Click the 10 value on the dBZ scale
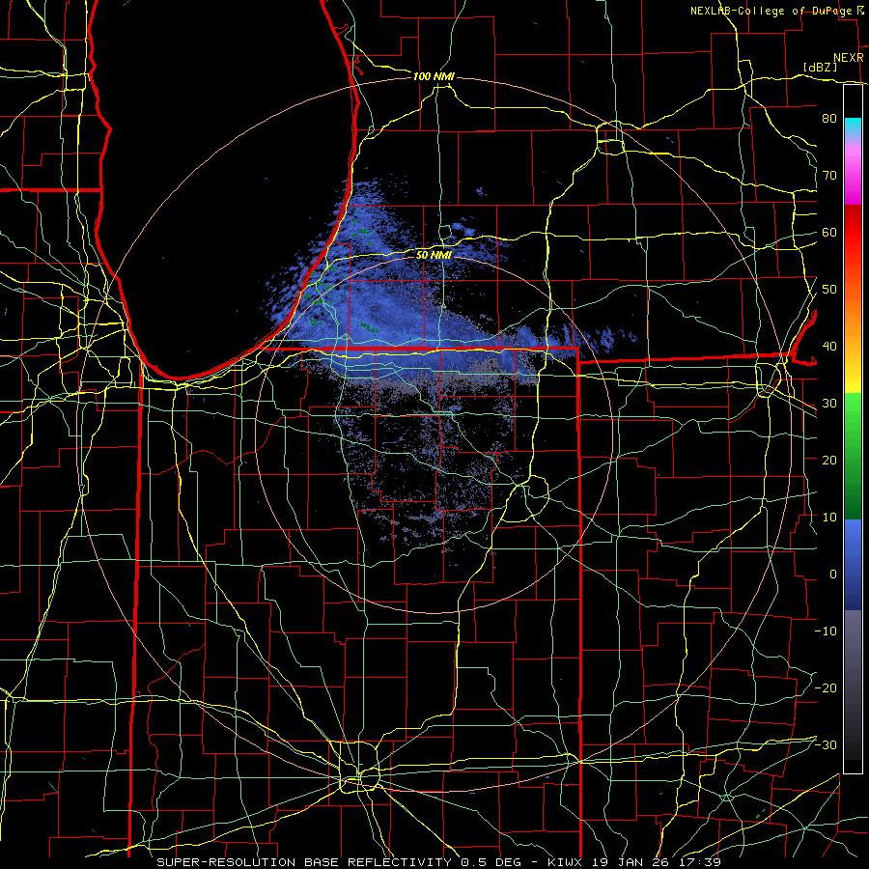The width and height of the screenshot is (869, 869). [x=829, y=518]
